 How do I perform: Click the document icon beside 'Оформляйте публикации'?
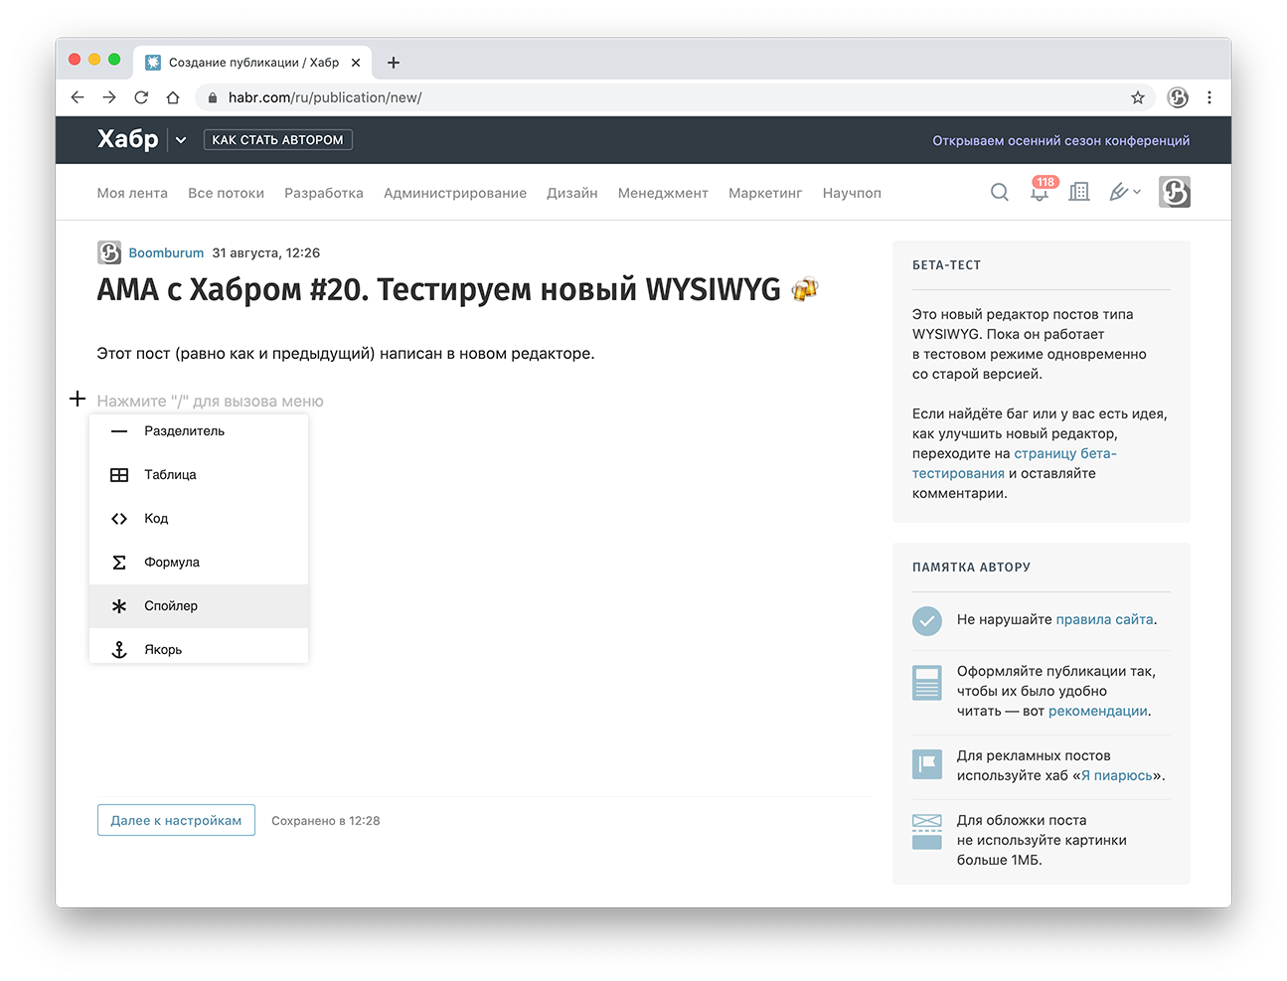click(927, 683)
